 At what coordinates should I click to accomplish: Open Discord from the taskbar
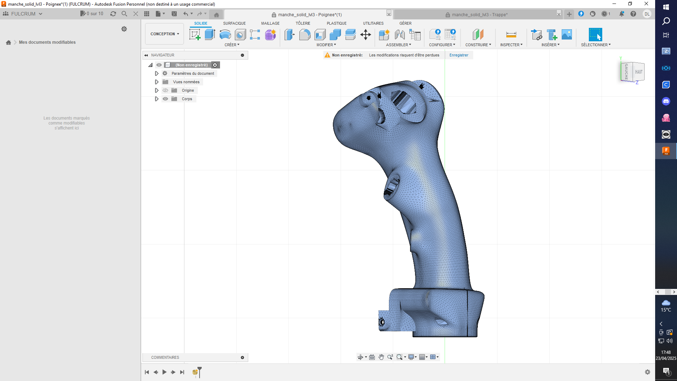666,101
